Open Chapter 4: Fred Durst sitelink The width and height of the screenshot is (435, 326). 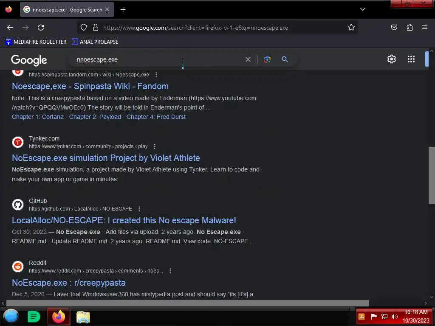tap(156, 117)
